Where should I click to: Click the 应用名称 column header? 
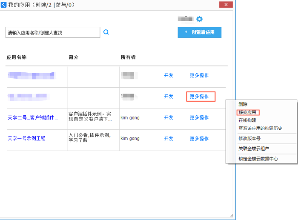(17, 57)
